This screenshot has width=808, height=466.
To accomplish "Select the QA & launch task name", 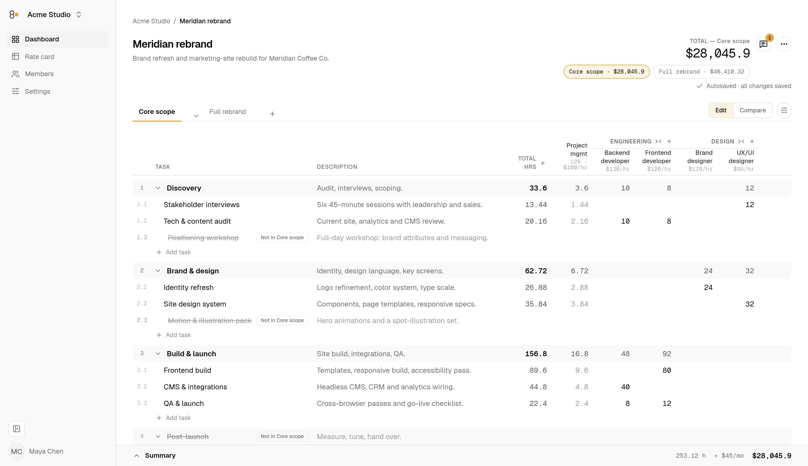I will 183,404.
